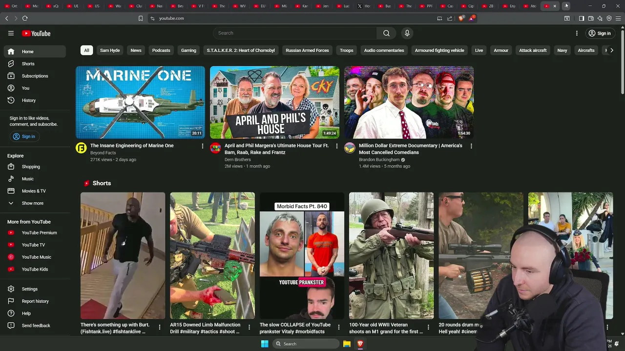
Task: Click Sign in button in header
Action: coord(600,33)
